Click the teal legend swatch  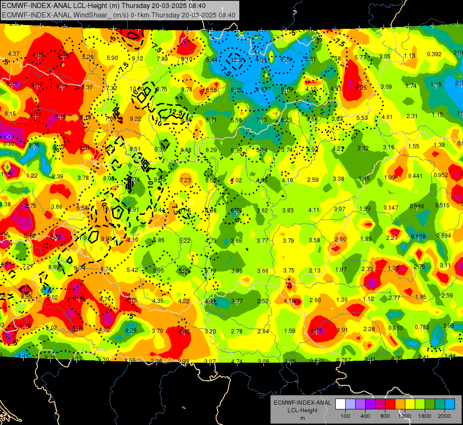tap(439, 404)
